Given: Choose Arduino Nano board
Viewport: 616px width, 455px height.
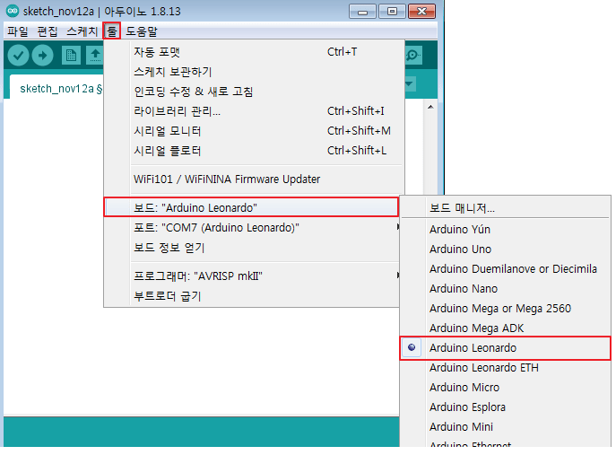Looking at the screenshot, I should pos(505,289).
